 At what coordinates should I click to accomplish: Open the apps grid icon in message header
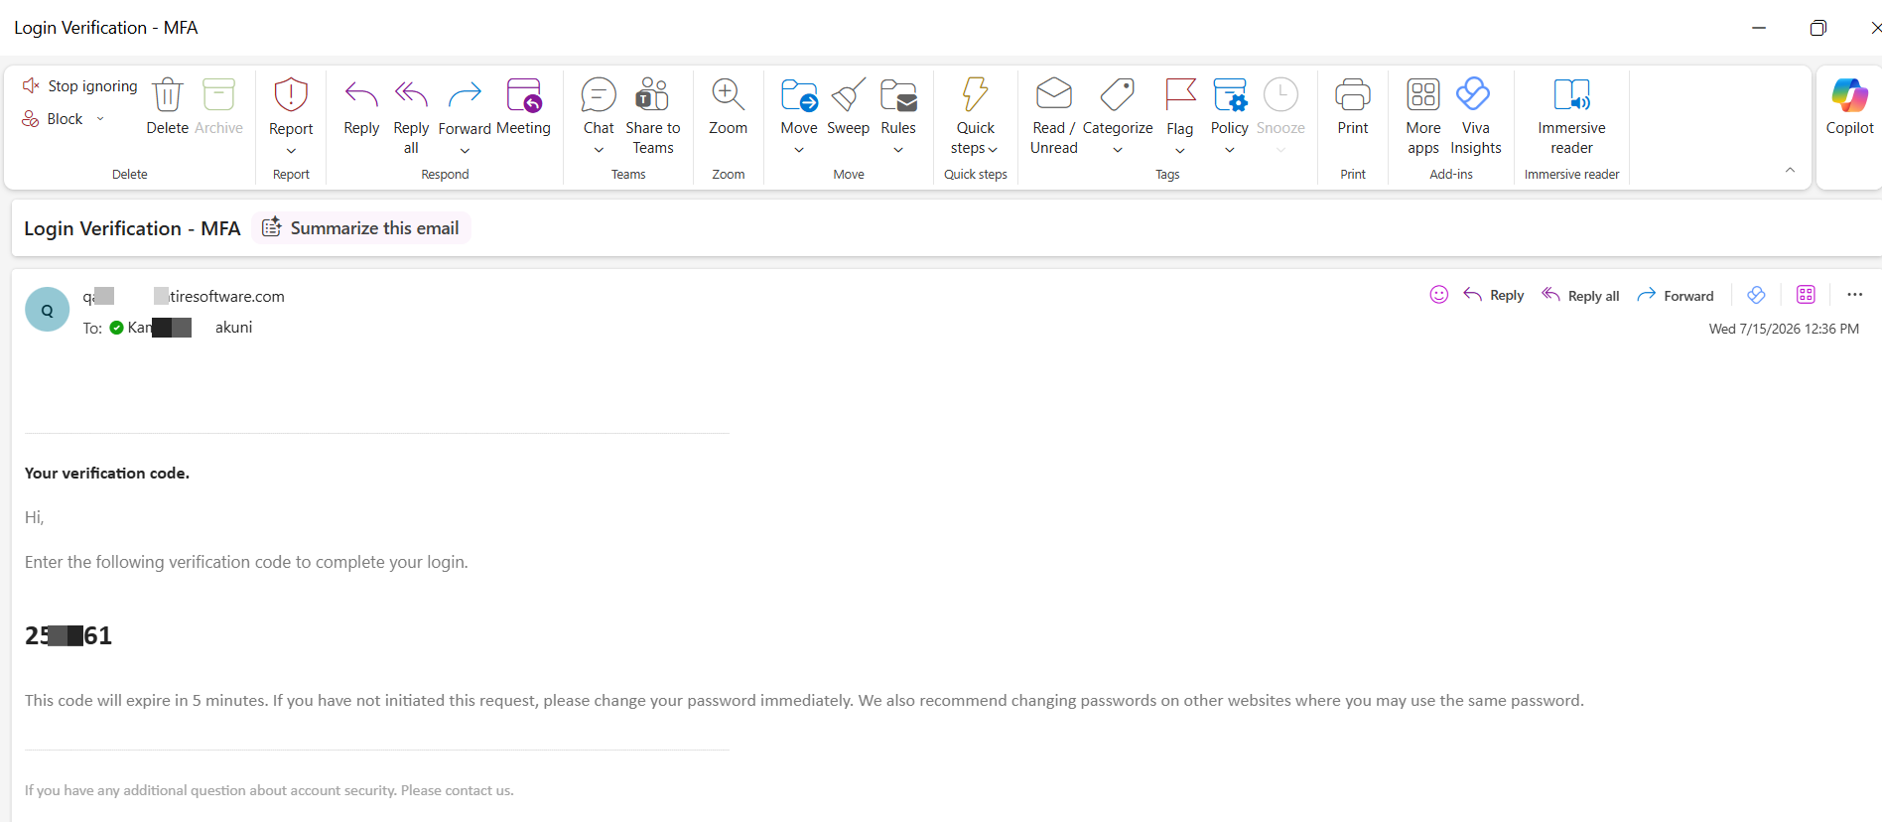point(1806,295)
